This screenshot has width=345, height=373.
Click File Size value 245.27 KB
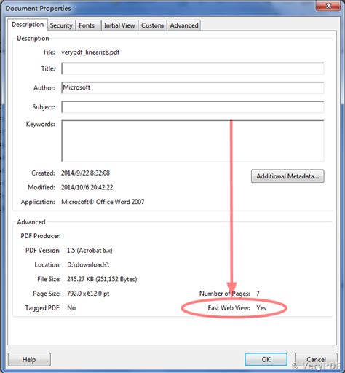(102, 279)
